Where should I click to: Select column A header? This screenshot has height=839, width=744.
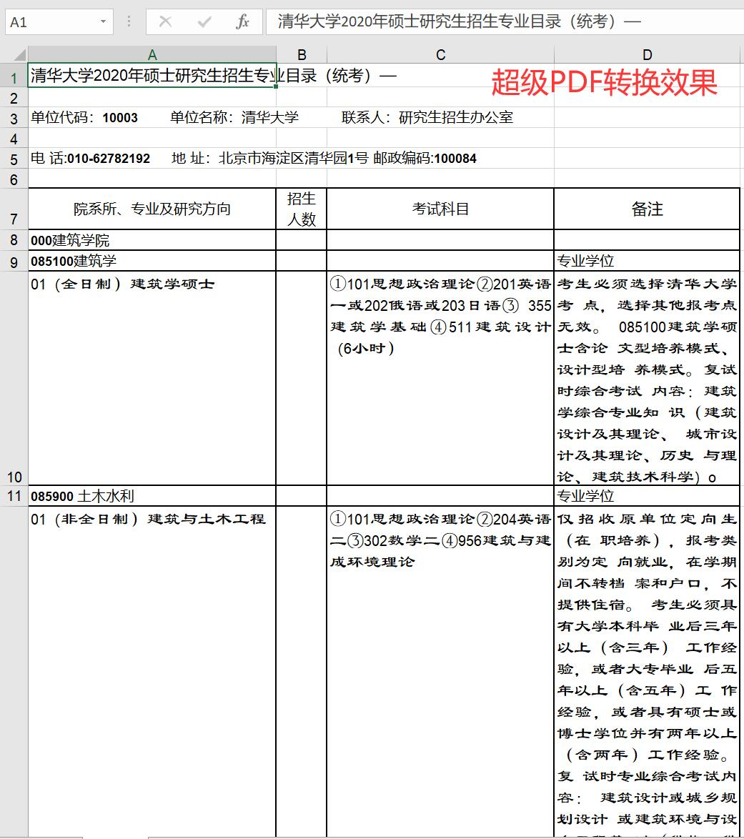152,54
